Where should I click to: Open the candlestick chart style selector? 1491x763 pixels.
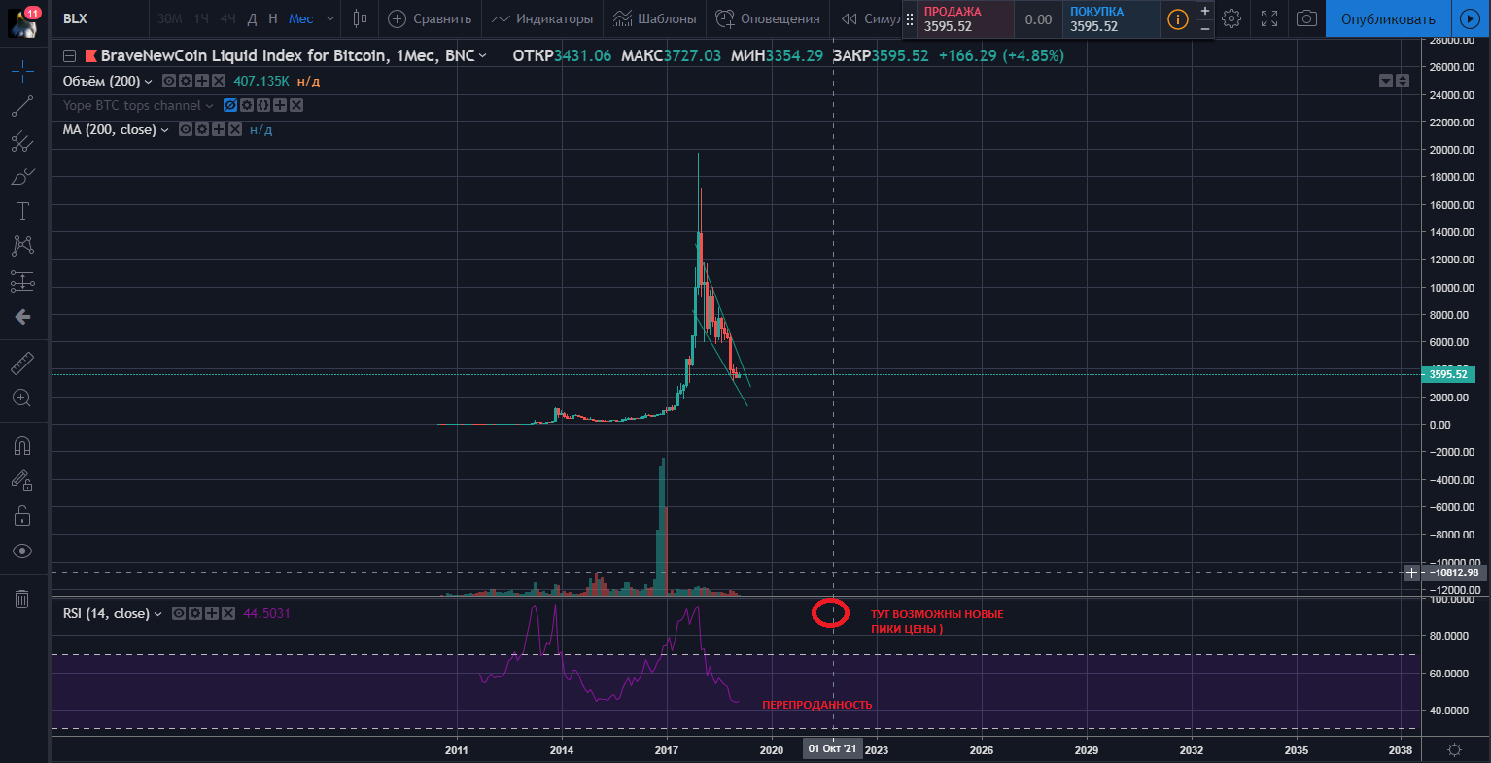(361, 18)
